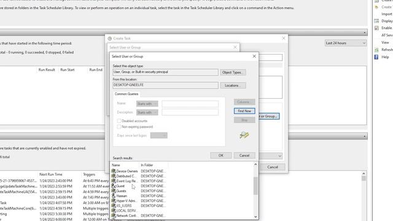Choose AT Serv... in the Actions pane
The width and height of the screenshot is (393, 221).
click(387, 36)
